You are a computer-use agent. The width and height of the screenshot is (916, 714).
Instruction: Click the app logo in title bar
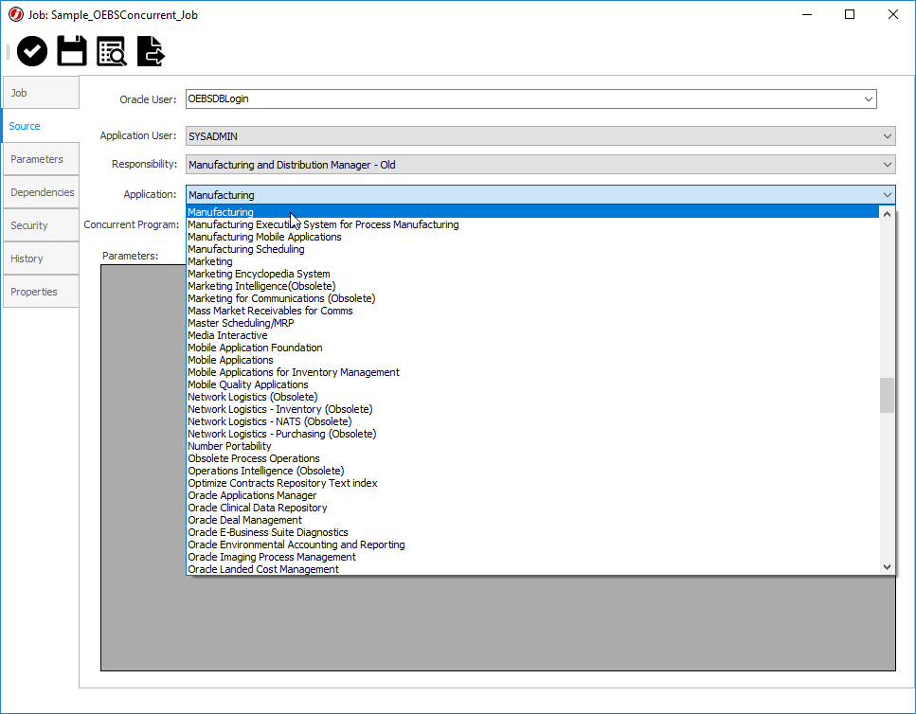coord(16,14)
